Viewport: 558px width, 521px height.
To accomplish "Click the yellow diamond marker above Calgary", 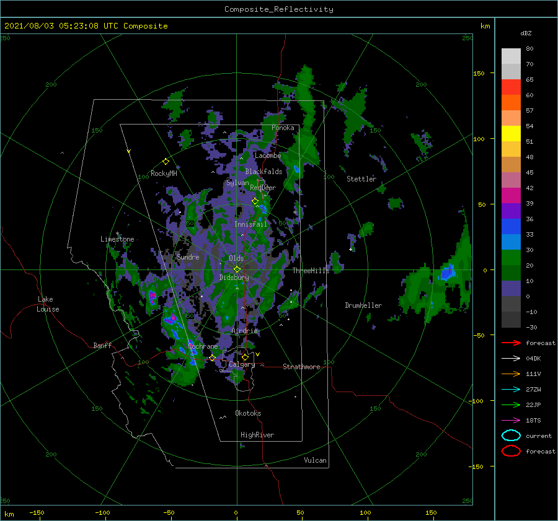I will pos(245,357).
